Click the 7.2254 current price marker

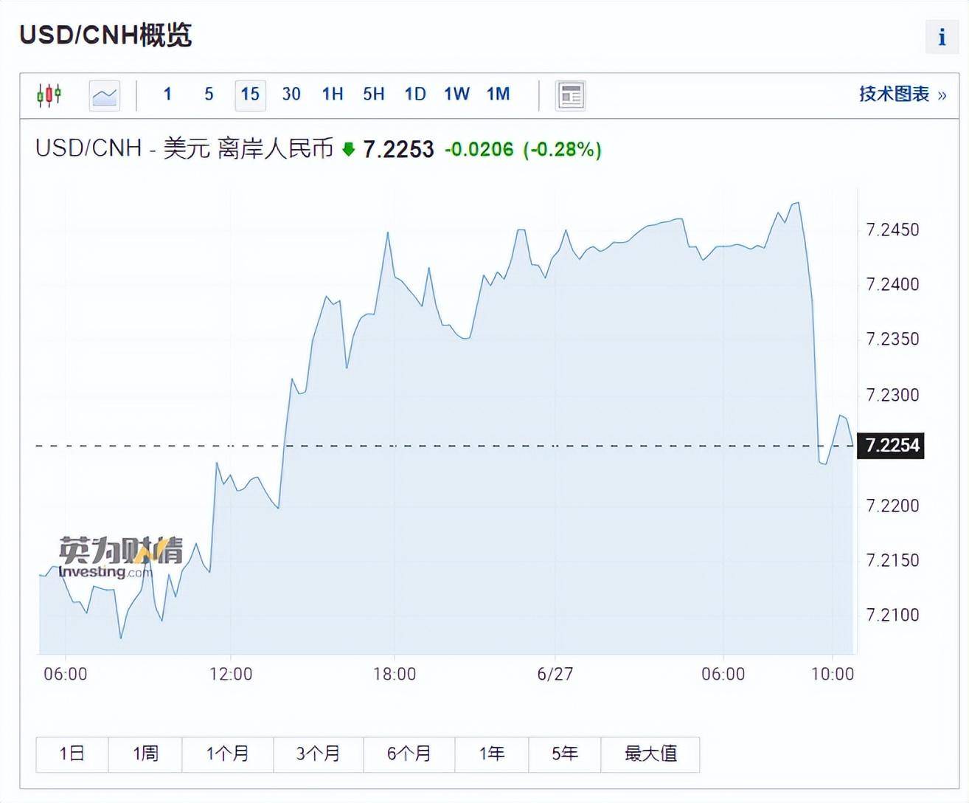point(891,446)
